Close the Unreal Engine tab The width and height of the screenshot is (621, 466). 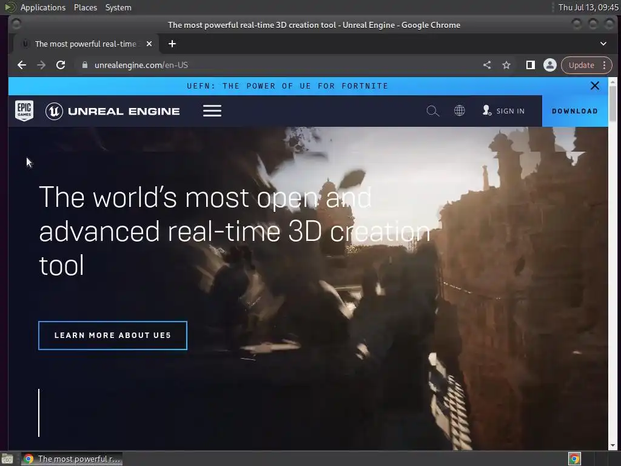pos(149,44)
